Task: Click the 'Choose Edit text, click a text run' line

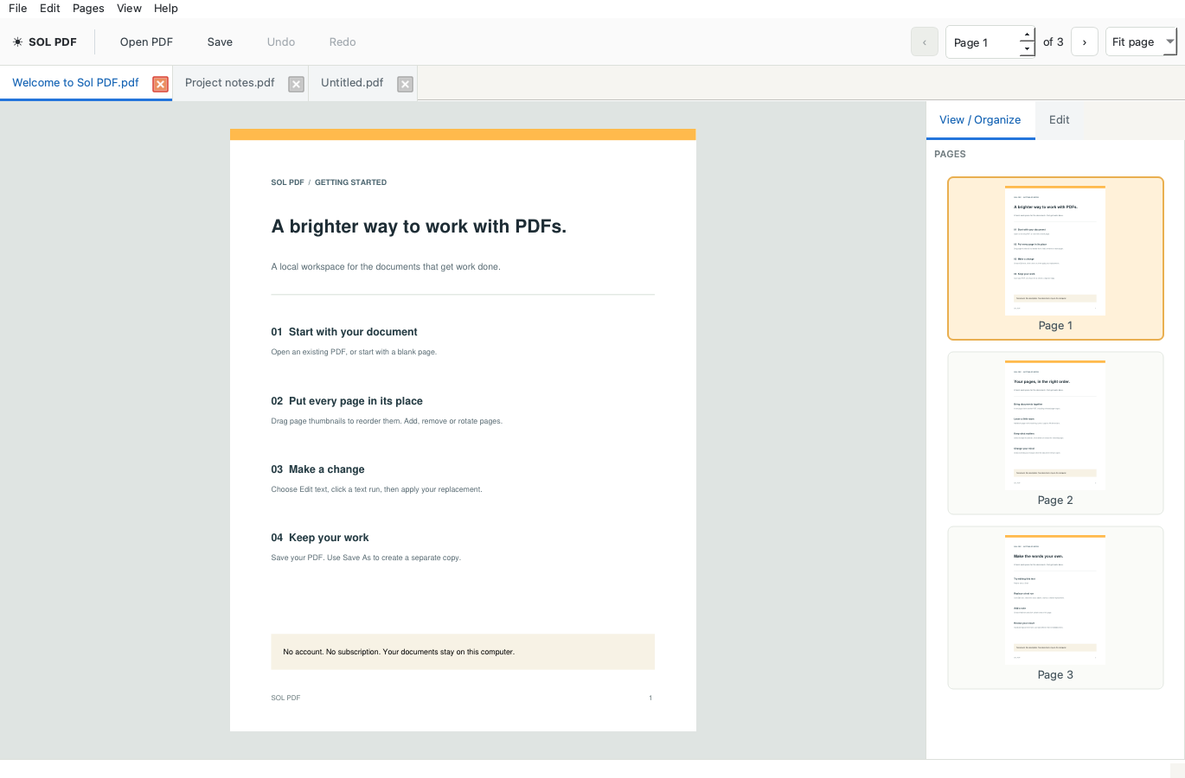Action: [377, 489]
